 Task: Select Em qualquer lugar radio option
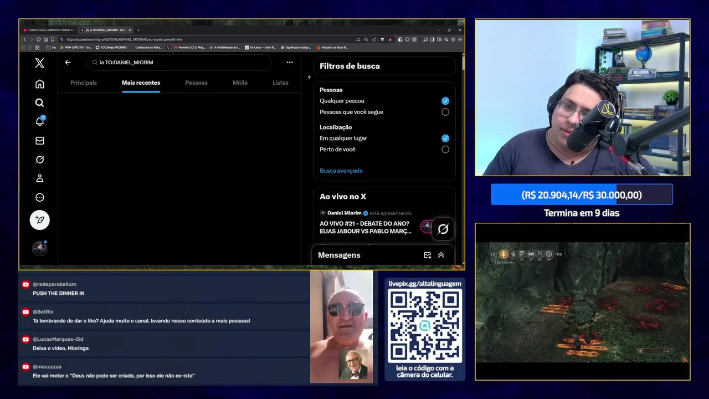pyautogui.click(x=445, y=138)
